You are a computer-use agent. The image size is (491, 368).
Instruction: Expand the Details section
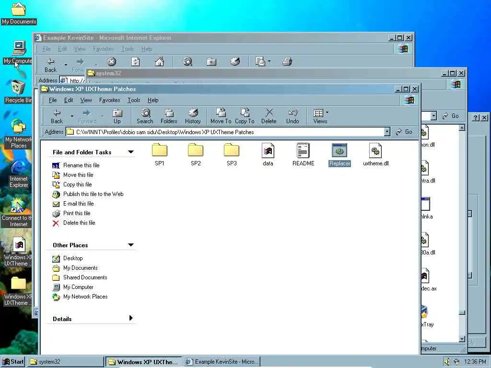click(x=131, y=318)
